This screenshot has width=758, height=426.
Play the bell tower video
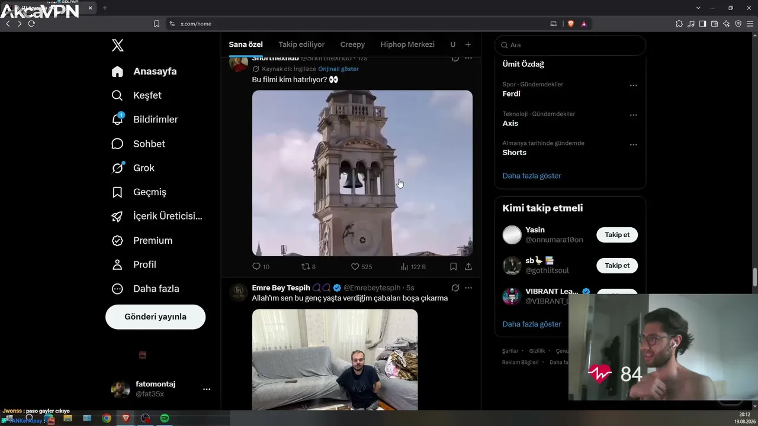(362, 173)
